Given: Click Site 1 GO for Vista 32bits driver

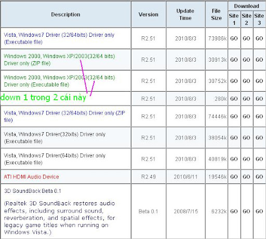Looking at the screenshot, I should coord(234,138).
